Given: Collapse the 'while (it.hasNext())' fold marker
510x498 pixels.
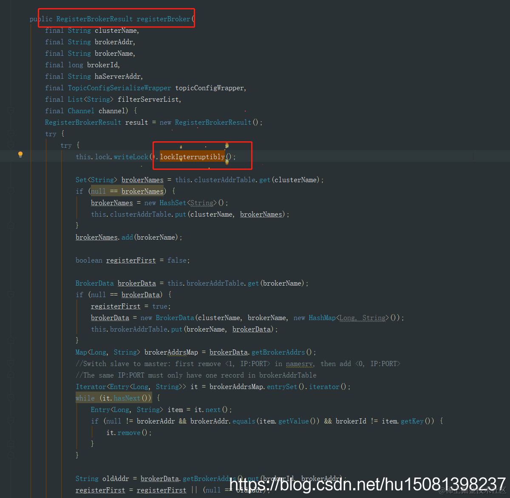Looking at the screenshot, I should [11, 398].
